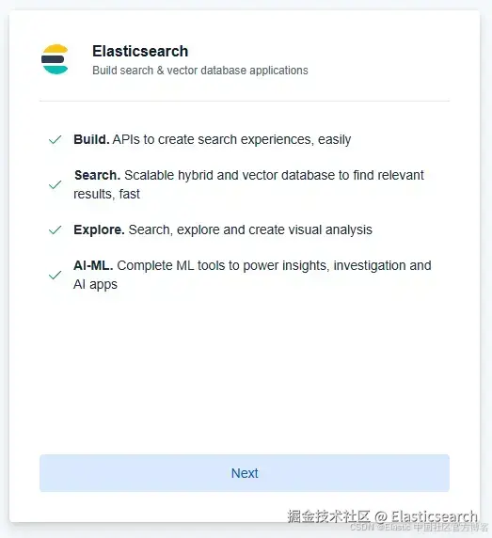Click the checkmark beside Search
The width and height of the screenshot is (492, 538).
pyautogui.click(x=55, y=185)
